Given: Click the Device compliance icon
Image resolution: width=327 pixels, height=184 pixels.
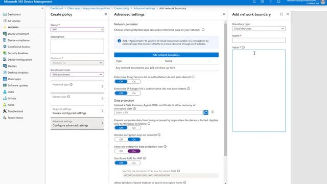Looking at the screenshot, I should 5,40.
